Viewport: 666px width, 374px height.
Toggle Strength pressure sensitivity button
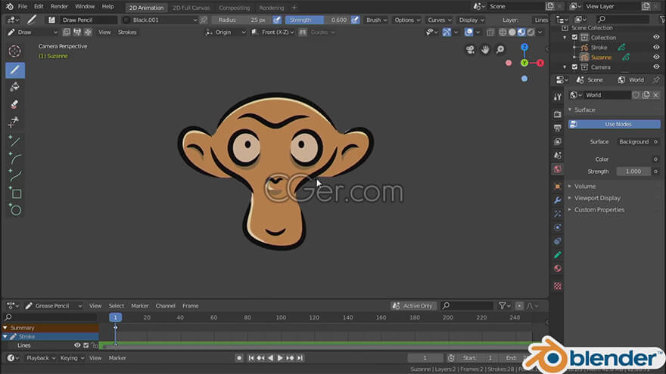coord(356,20)
